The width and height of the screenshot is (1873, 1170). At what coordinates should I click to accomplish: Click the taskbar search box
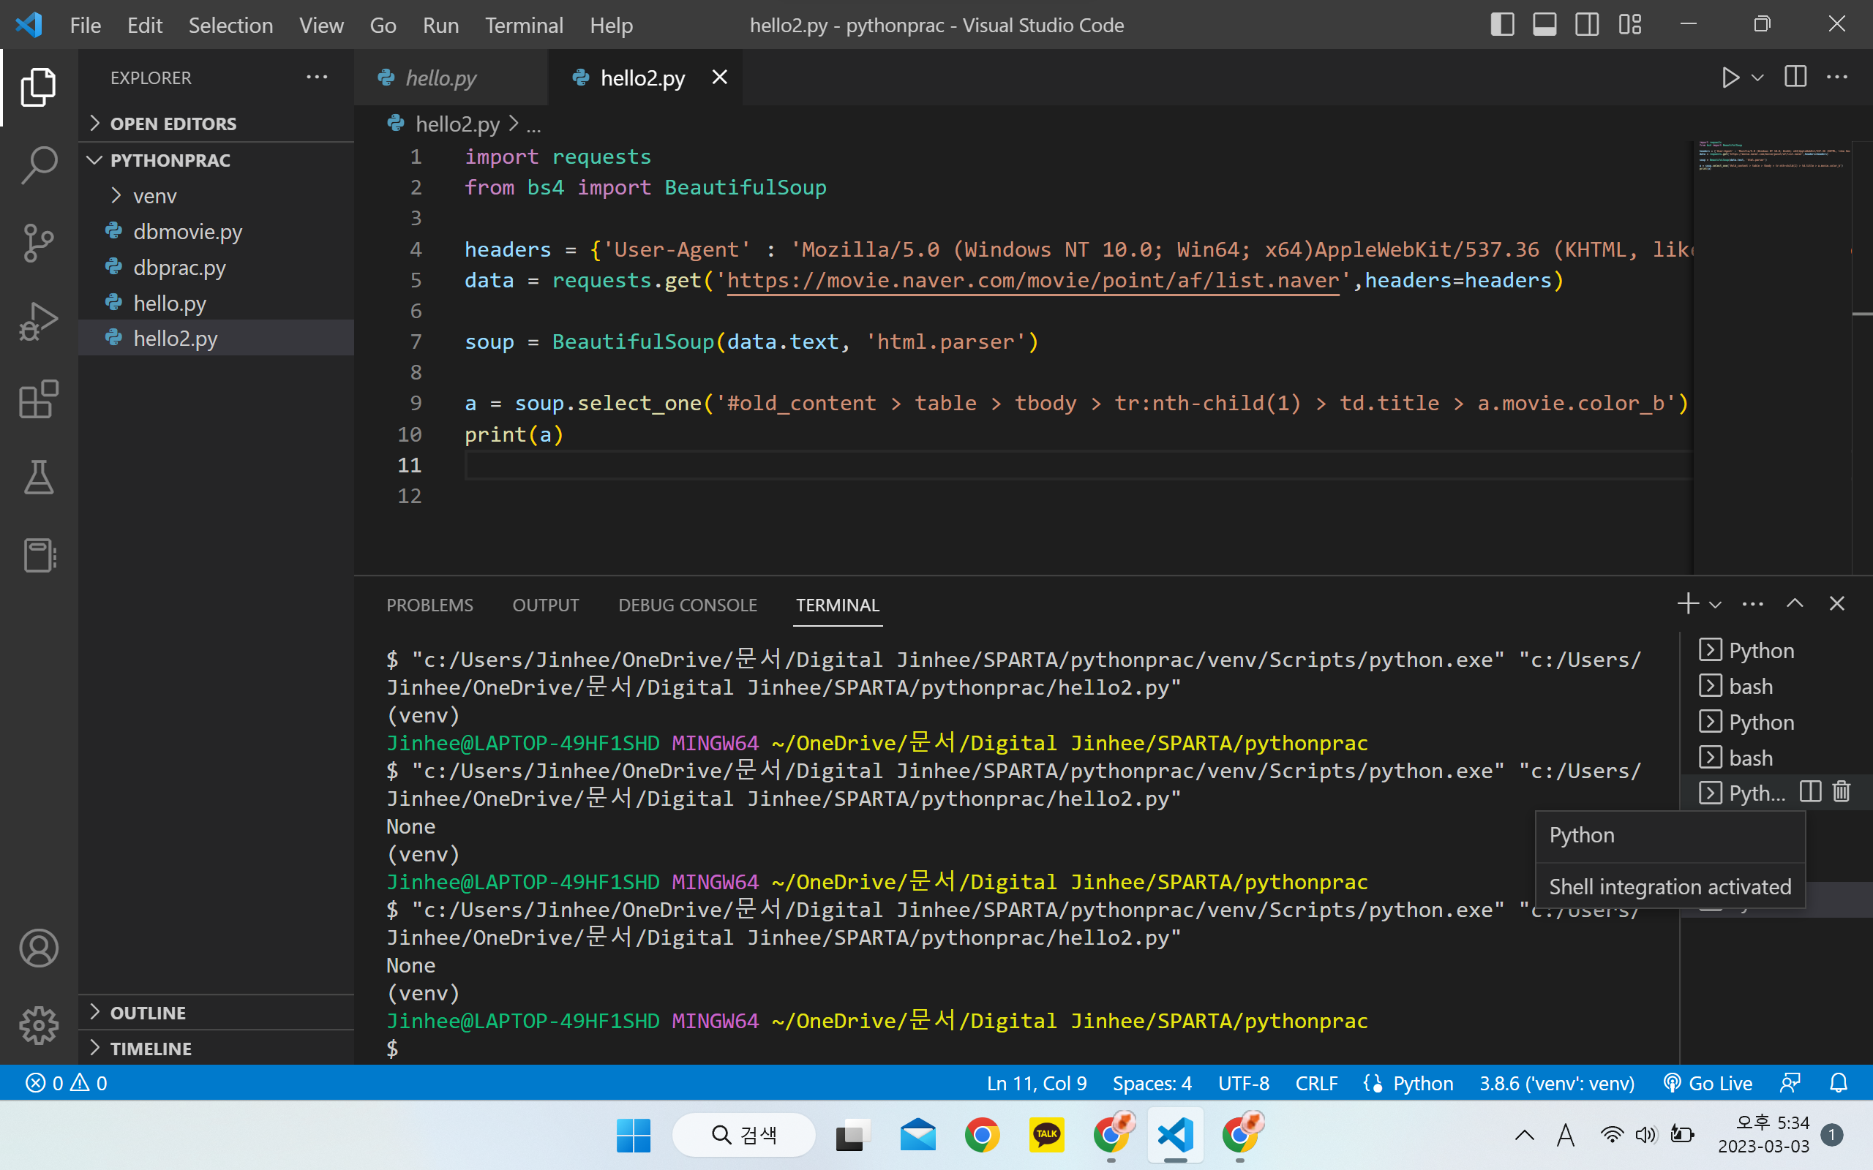[744, 1135]
